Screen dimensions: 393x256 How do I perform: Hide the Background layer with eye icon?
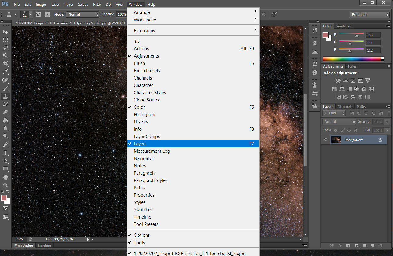[326, 140]
